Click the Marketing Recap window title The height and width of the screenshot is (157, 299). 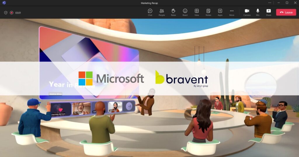pos(149,3)
